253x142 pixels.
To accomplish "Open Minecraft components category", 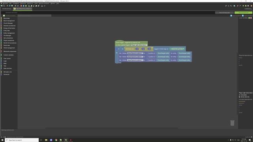I will click(10, 51).
